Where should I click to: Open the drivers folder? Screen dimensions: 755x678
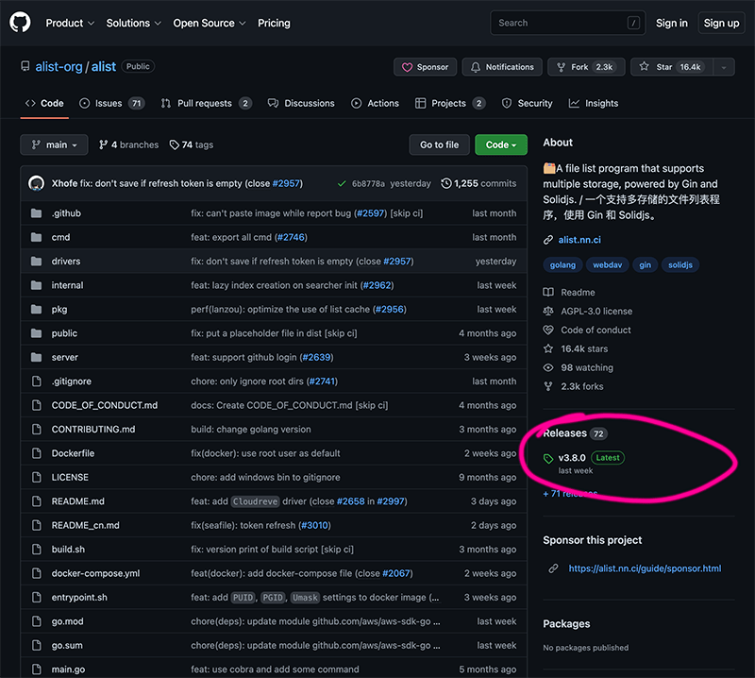point(66,262)
